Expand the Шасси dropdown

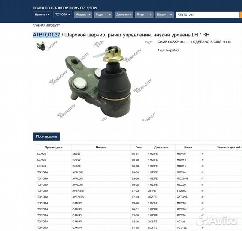[x=164, y=15]
